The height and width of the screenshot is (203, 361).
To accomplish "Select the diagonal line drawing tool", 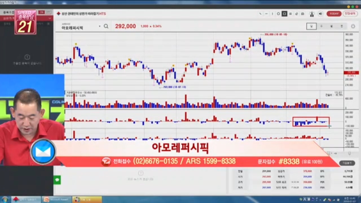I will point(260,14).
